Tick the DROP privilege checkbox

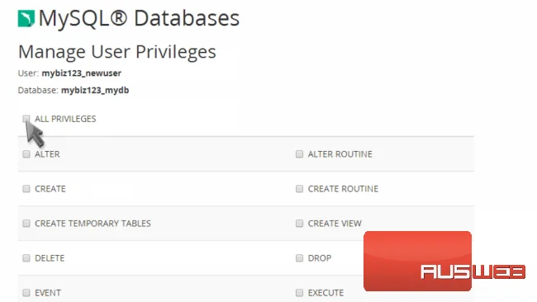point(299,258)
